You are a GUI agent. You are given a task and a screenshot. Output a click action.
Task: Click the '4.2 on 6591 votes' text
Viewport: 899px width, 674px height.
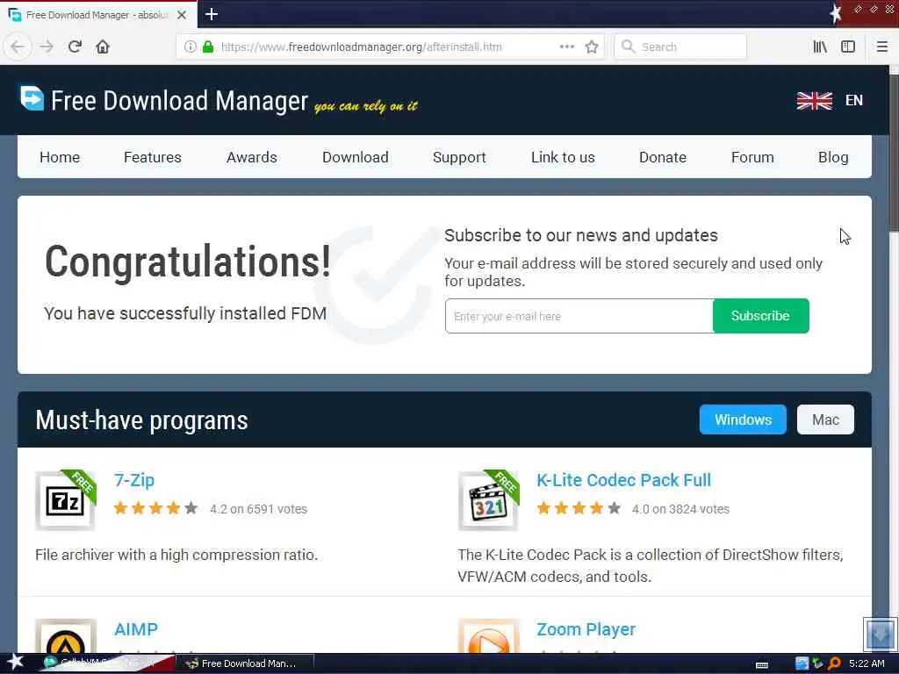coord(259,509)
